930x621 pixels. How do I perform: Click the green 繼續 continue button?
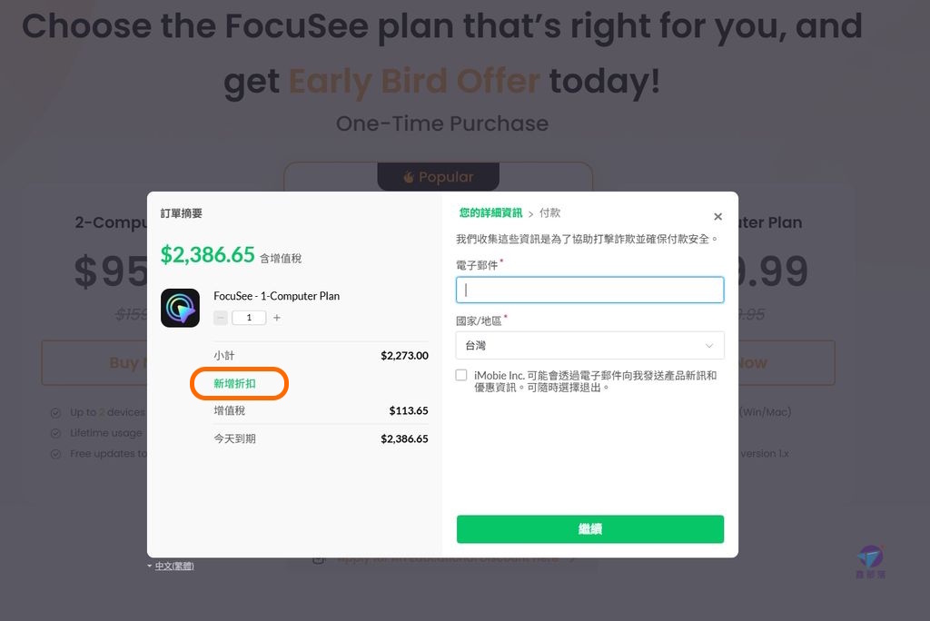click(590, 529)
